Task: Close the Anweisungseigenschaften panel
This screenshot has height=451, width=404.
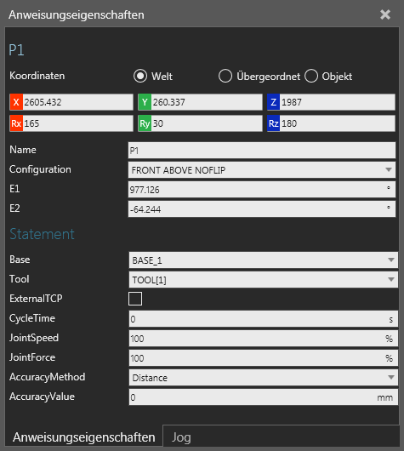Action: (x=385, y=14)
